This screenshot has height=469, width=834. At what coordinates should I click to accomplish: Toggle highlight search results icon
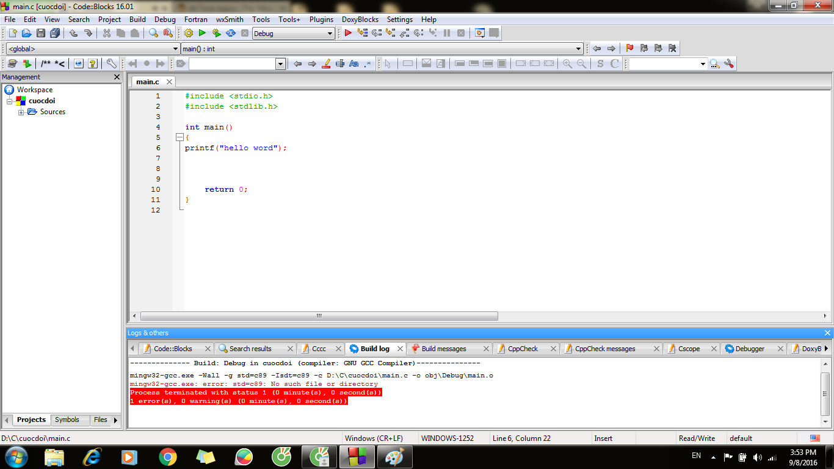tap(326, 64)
